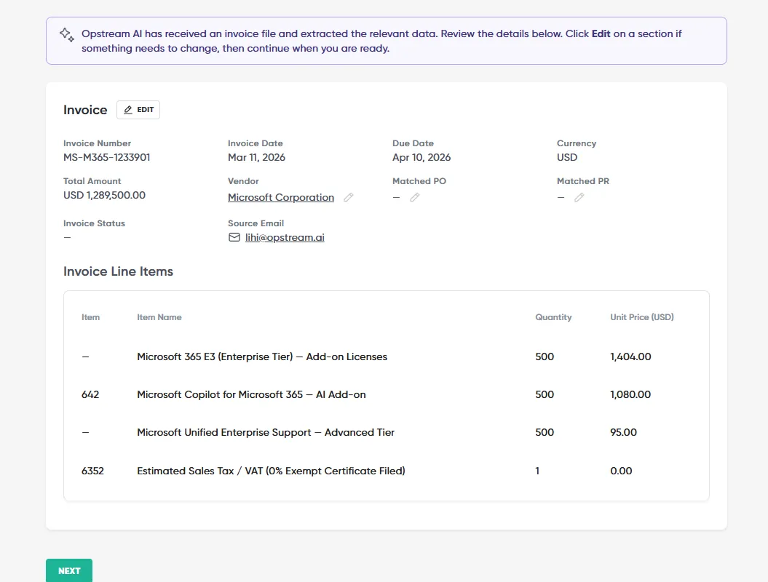Open the Microsoft Corporation vendor link
The image size is (768, 582).
pos(281,197)
